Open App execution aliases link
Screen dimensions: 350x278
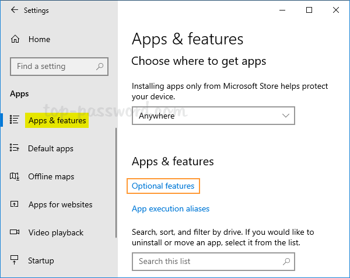[x=170, y=208]
